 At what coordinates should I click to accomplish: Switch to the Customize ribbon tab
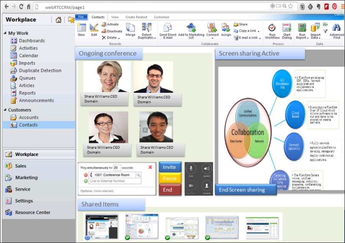tap(161, 17)
